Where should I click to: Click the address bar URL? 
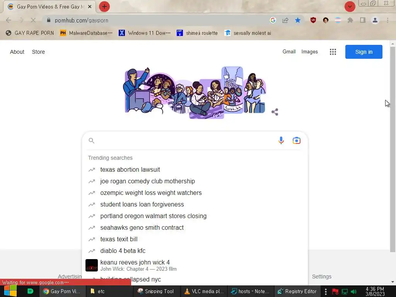click(x=82, y=20)
